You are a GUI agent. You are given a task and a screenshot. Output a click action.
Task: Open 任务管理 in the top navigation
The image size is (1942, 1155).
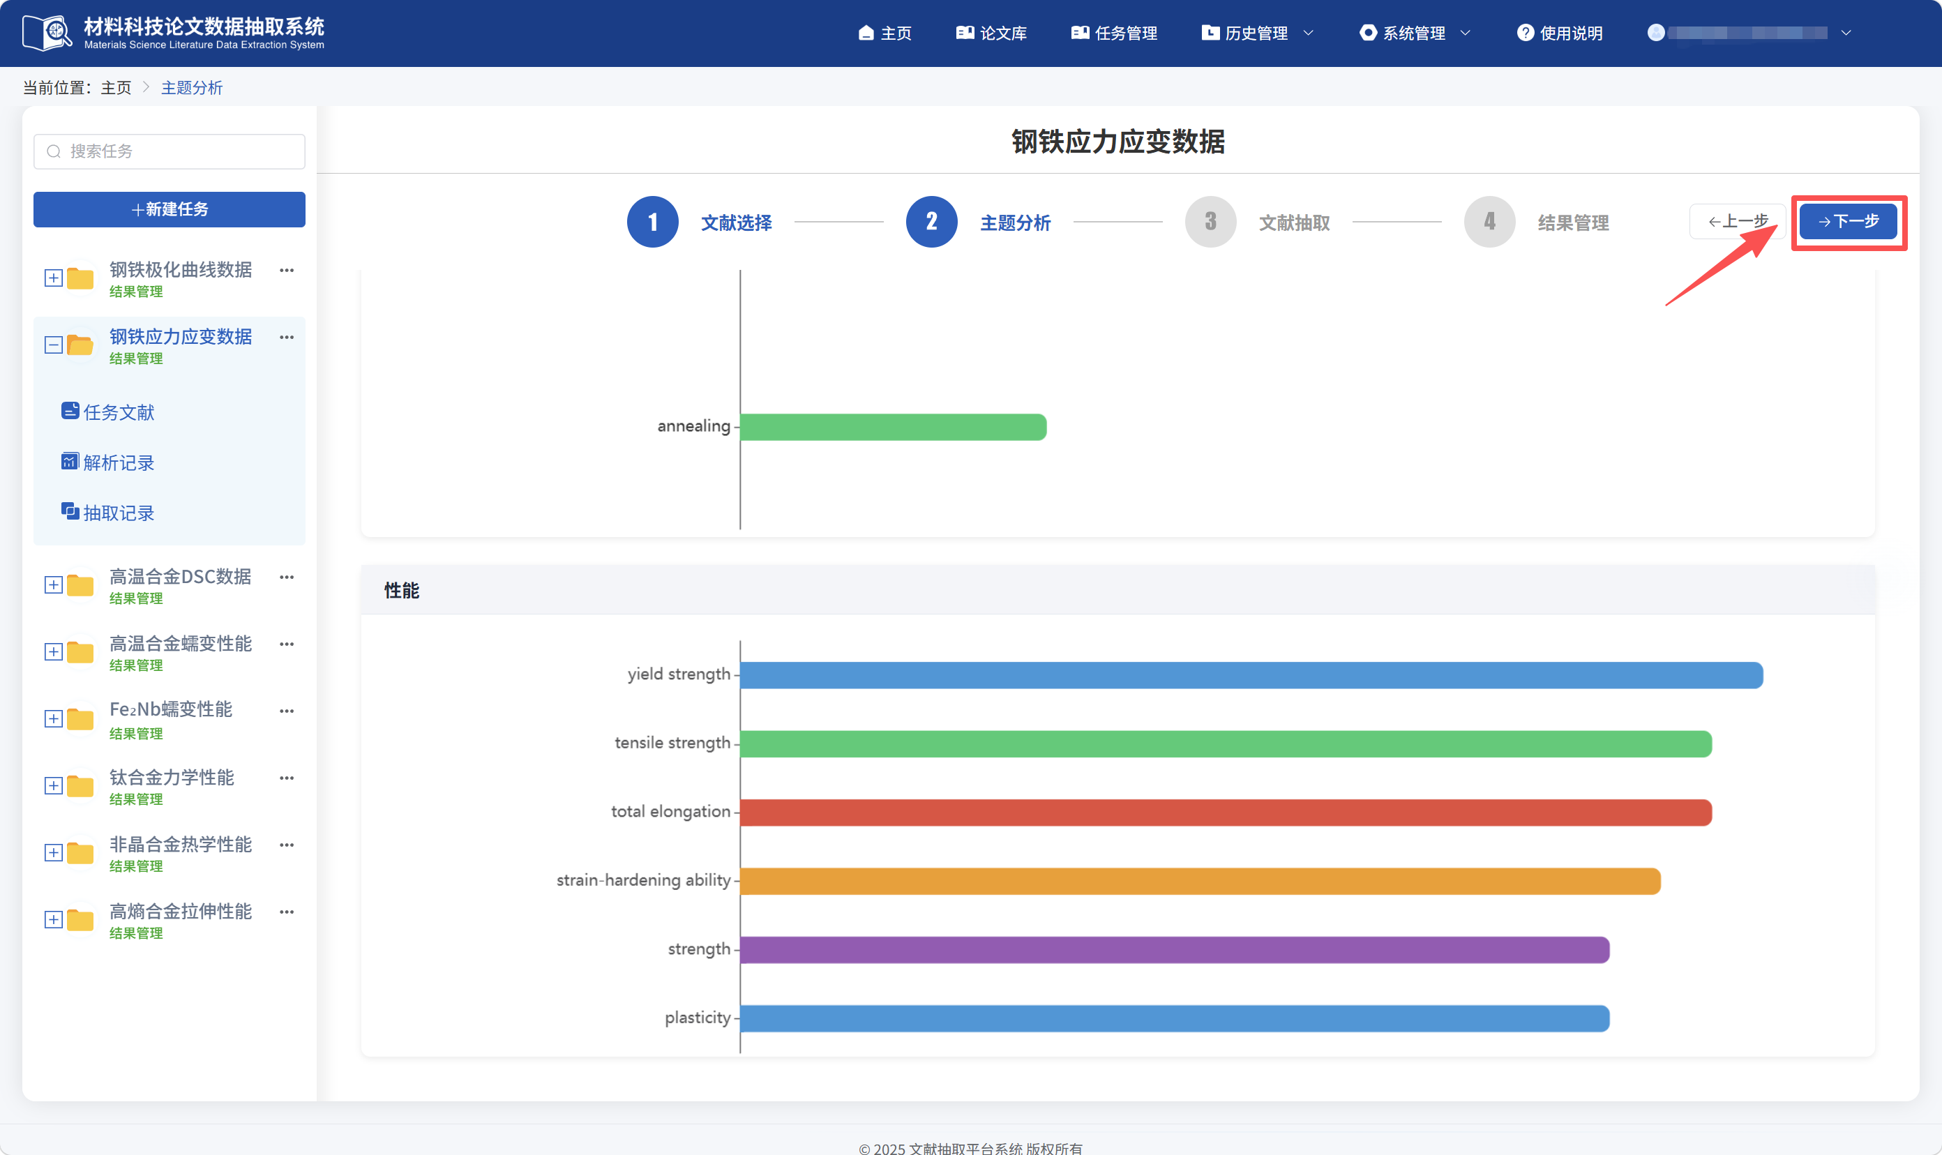pyautogui.click(x=1115, y=33)
